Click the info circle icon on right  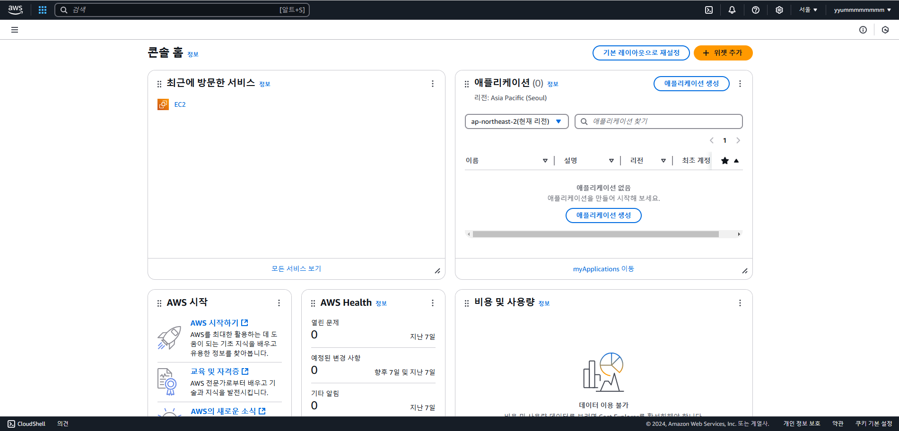tap(863, 30)
